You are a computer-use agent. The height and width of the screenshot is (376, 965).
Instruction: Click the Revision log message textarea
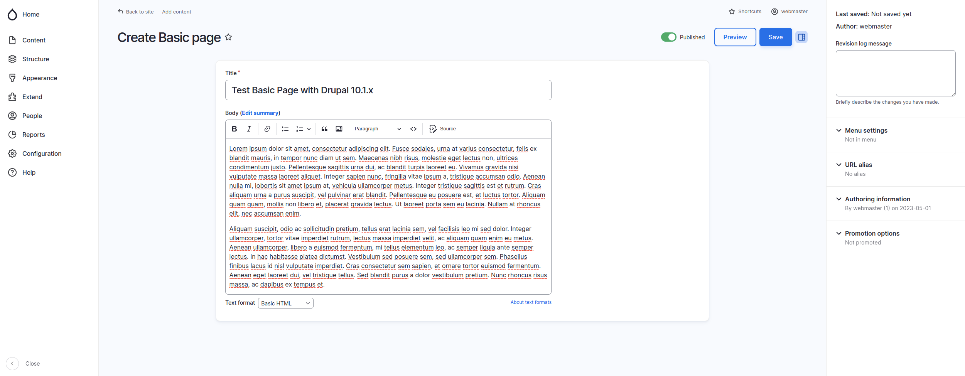point(895,73)
